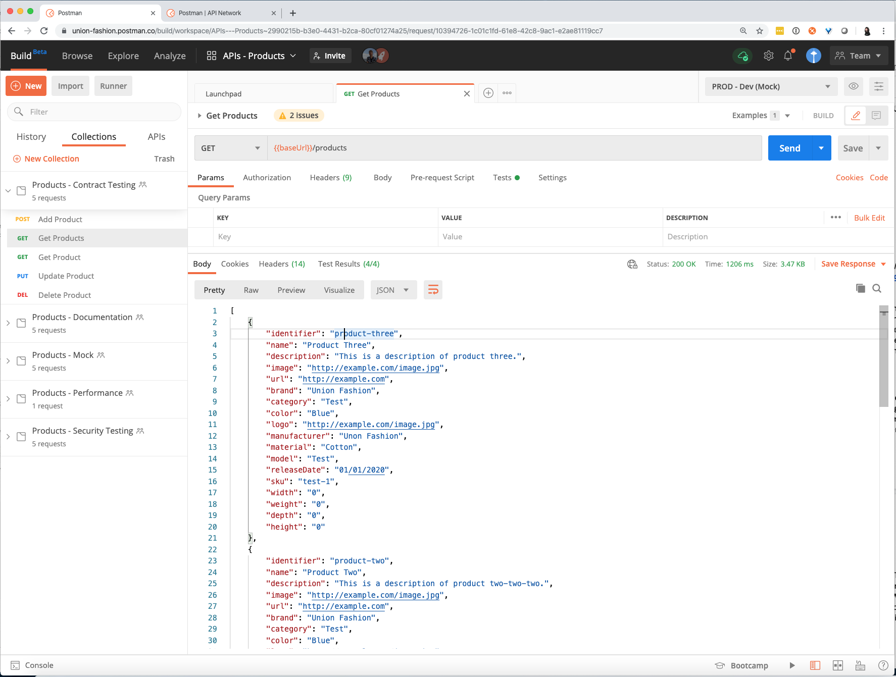896x677 pixels.
Task: Click the New button
Action: coord(26,86)
